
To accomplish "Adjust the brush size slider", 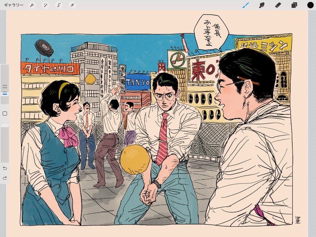I will (x=5, y=84).
